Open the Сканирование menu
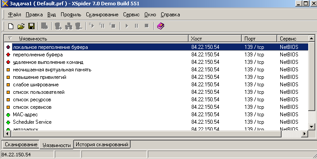The width and height of the screenshot is (317, 159). [102, 15]
